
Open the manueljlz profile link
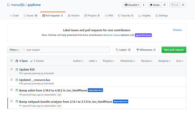(18, 5)
